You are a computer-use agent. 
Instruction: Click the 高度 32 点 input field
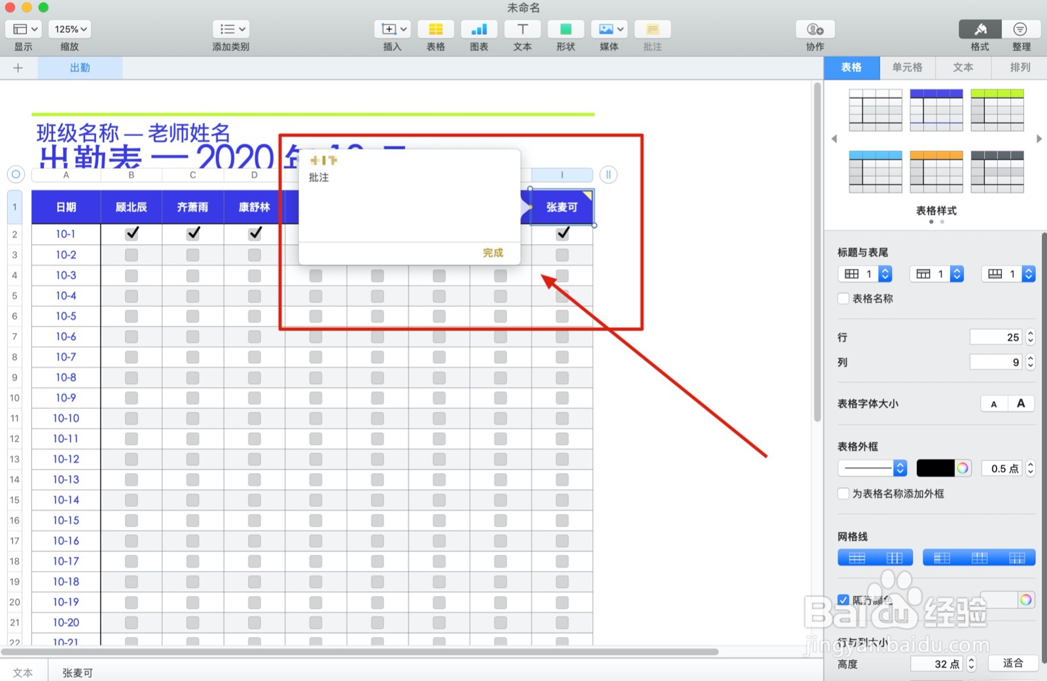click(937, 663)
